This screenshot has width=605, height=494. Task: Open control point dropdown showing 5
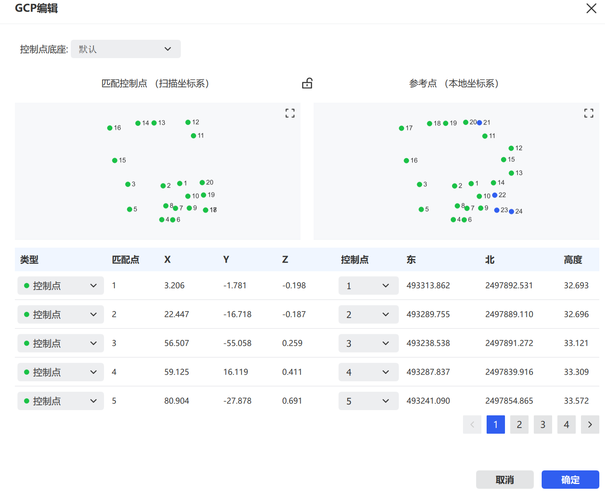coord(368,401)
